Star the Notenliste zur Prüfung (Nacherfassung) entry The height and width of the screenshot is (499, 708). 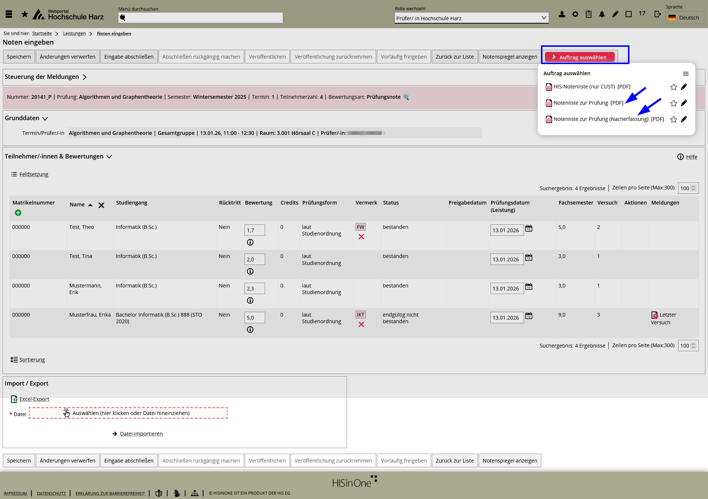coord(673,119)
